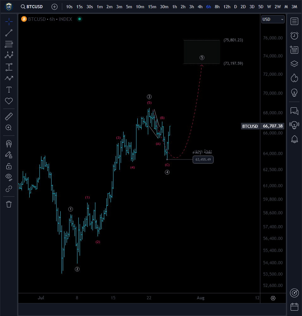The height and width of the screenshot is (316, 302).
Task: Select the crosshair cursor tool
Action: [x=9, y=21]
